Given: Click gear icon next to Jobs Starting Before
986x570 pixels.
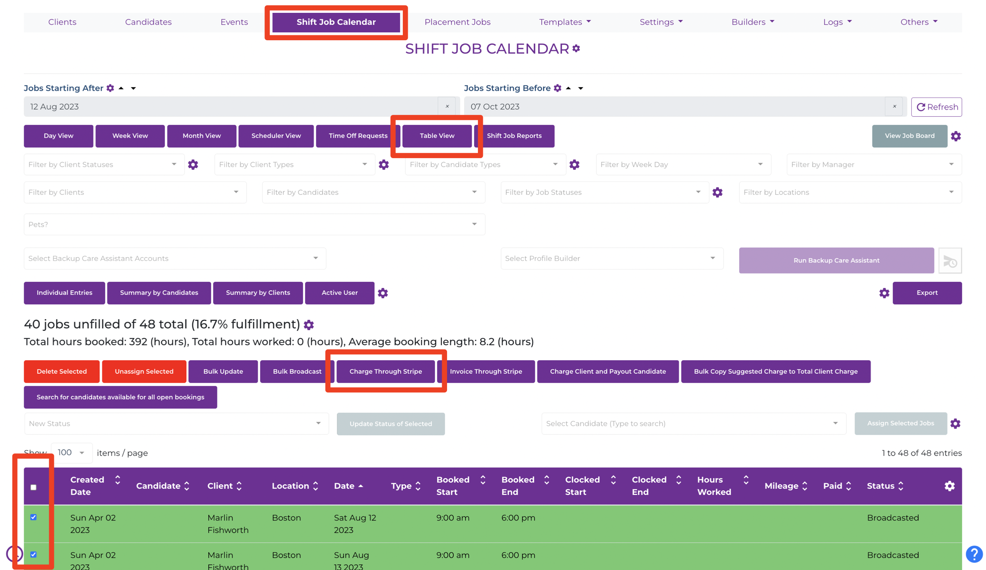Looking at the screenshot, I should [558, 88].
